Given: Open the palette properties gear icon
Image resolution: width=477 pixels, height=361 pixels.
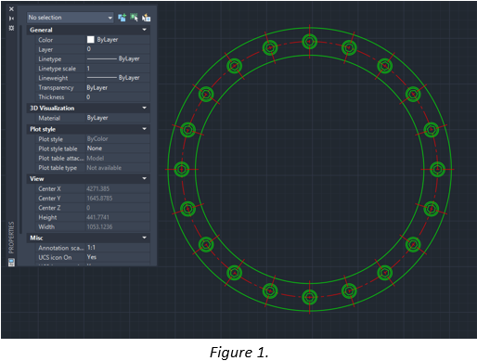Looking at the screenshot, I should (11, 28).
